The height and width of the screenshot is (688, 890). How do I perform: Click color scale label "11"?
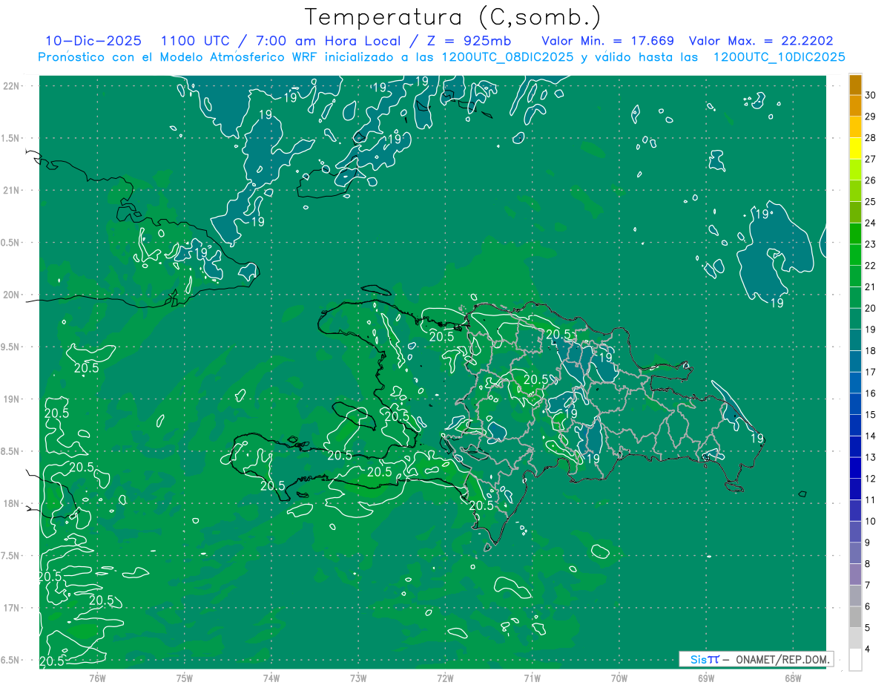pos(871,499)
